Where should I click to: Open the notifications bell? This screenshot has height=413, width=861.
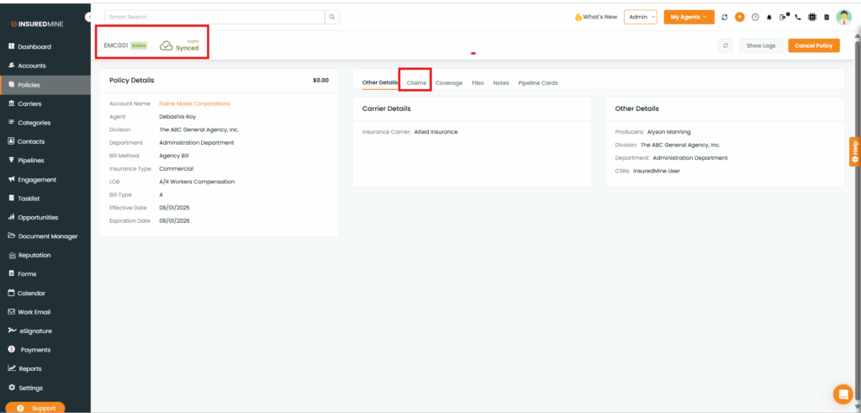pos(769,17)
